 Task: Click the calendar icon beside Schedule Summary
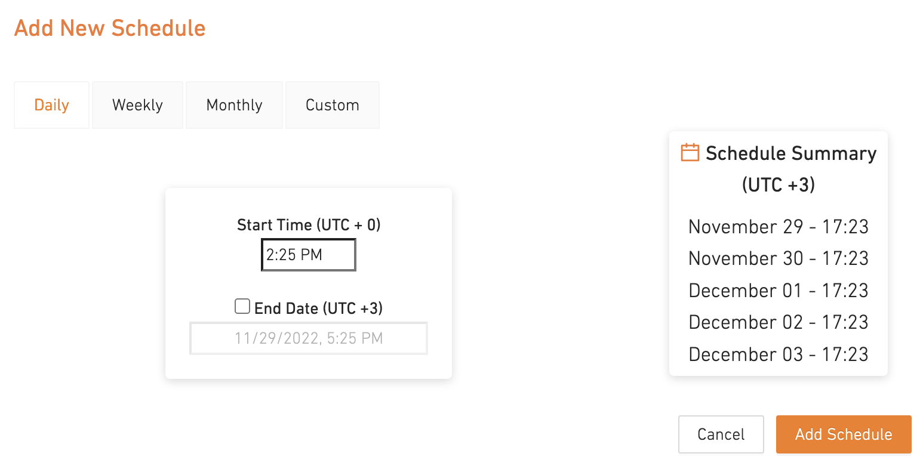coord(690,152)
